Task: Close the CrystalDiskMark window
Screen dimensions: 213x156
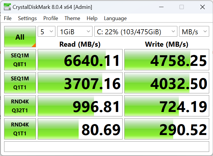Action: pyautogui.click(x=202, y=7)
